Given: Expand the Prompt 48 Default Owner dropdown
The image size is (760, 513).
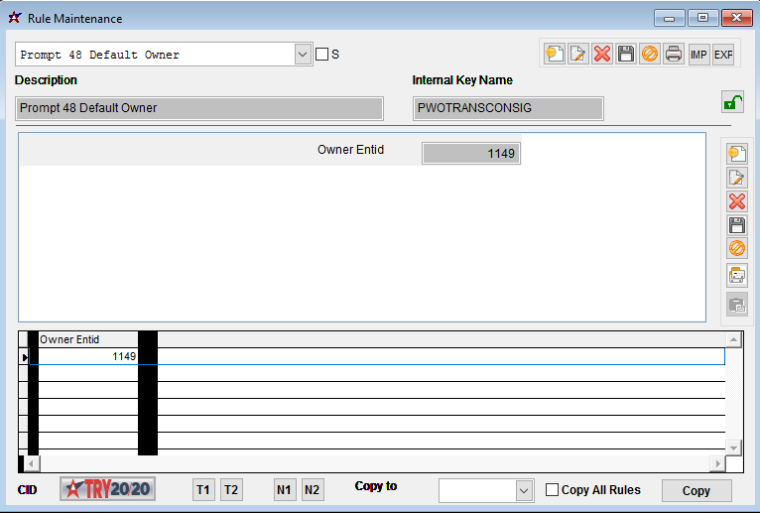Looking at the screenshot, I should 304,55.
